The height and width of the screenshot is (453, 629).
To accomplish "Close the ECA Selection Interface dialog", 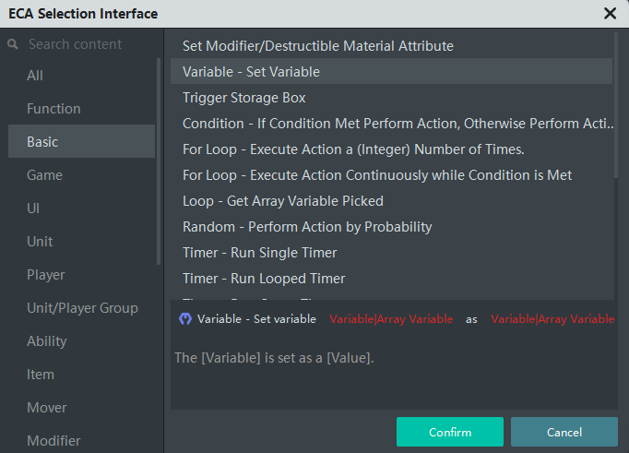I will (610, 14).
